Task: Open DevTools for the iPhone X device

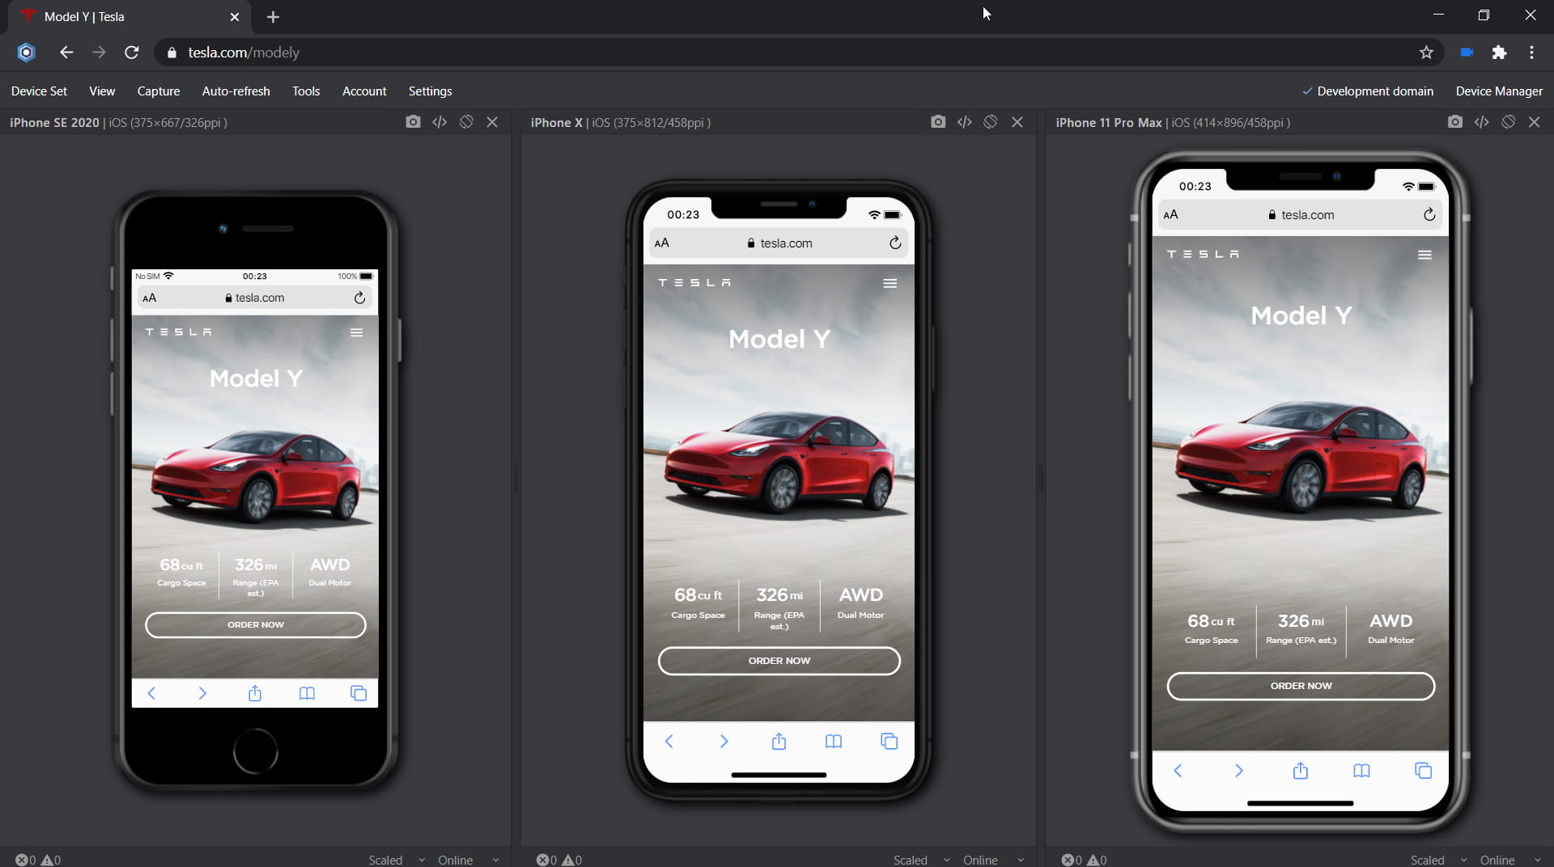Action: [965, 122]
